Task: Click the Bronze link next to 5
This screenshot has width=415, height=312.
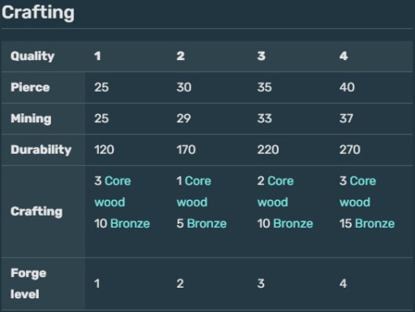Action: [x=207, y=224]
